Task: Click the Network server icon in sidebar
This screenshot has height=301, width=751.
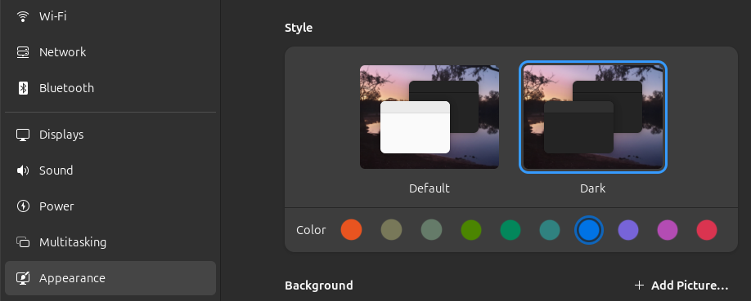Action: pos(23,52)
